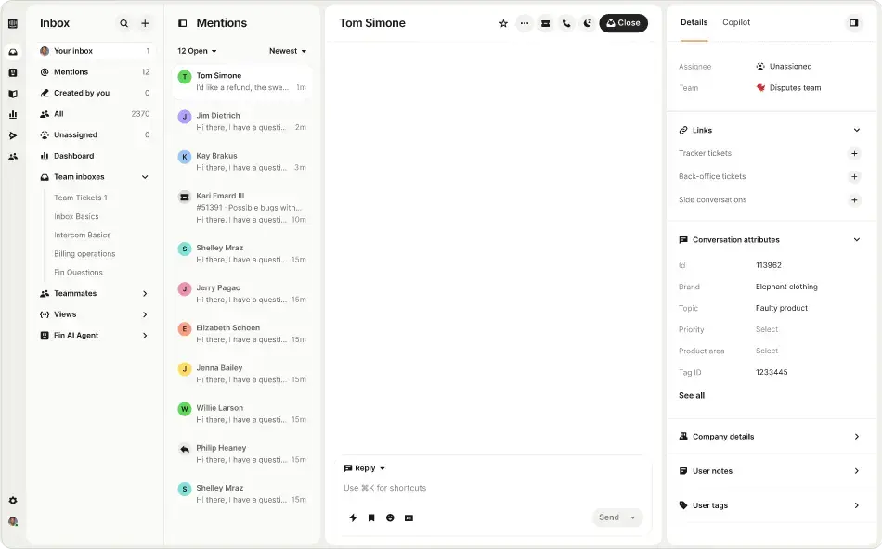Select the Unassigned inbox item

[x=75, y=135]
